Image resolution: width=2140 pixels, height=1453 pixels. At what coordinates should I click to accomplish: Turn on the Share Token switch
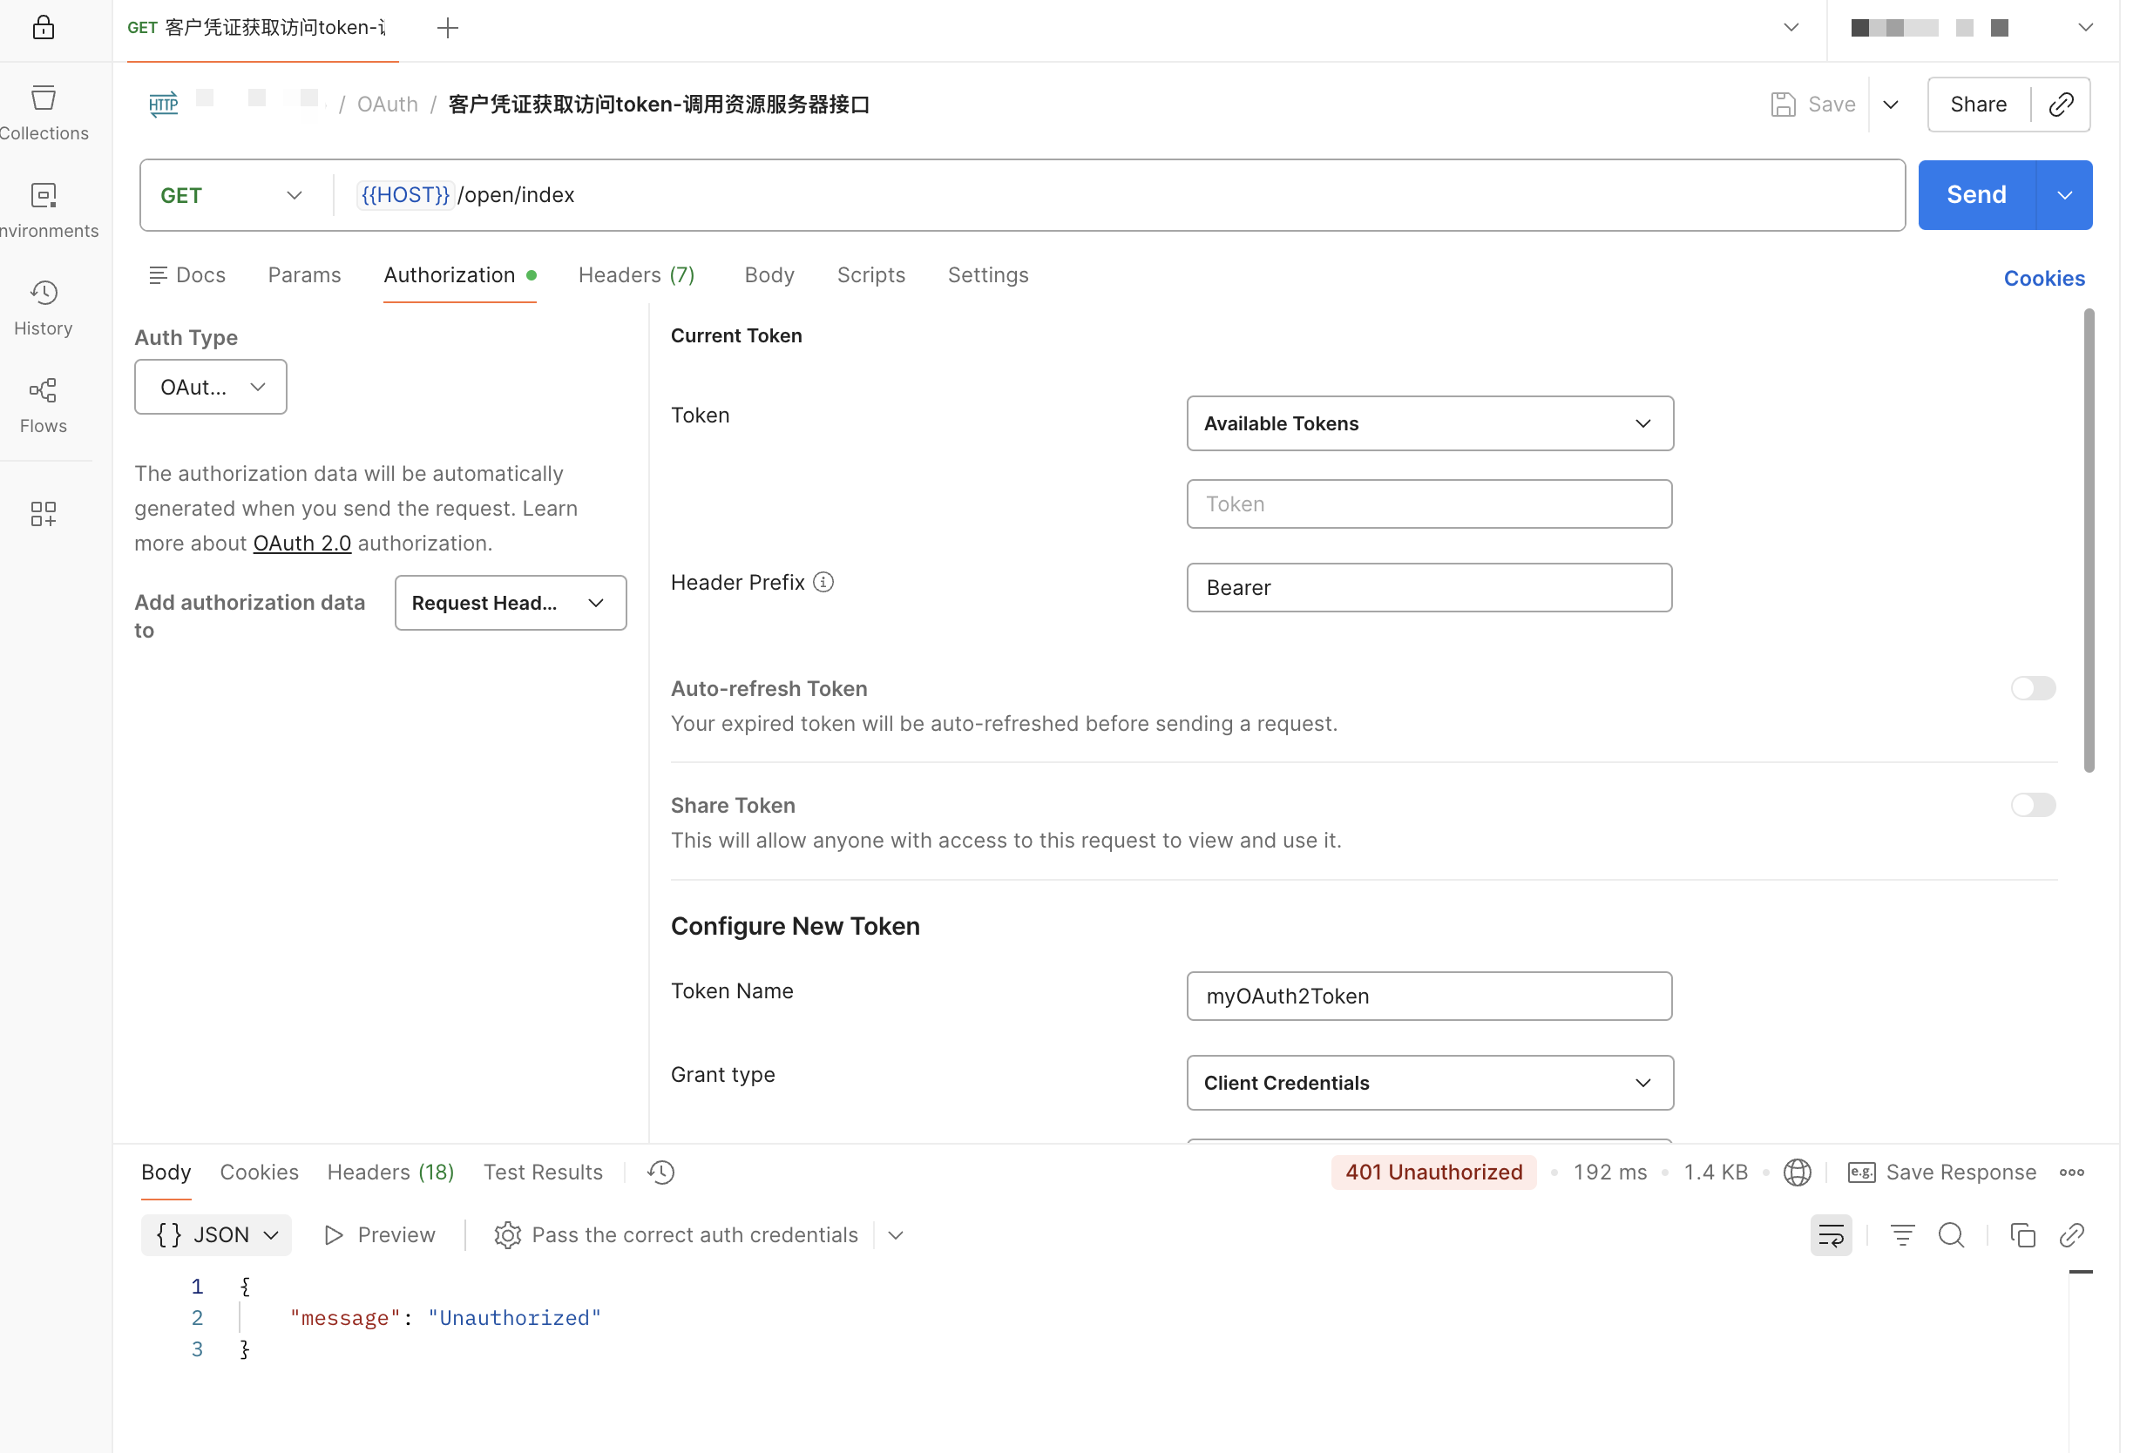2032,805
